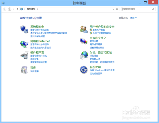
Task: Click the 调整计算机的设置 heading text
Action: coord(31,18)
